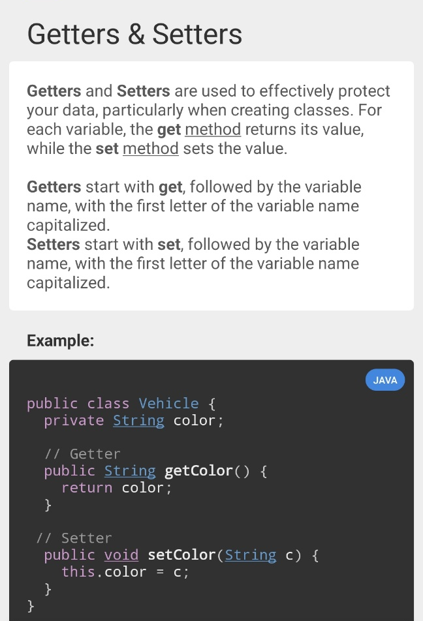Open the 'method' link after bold 'set'
This screenshot has width=423, height=621.
click(150, 148)
